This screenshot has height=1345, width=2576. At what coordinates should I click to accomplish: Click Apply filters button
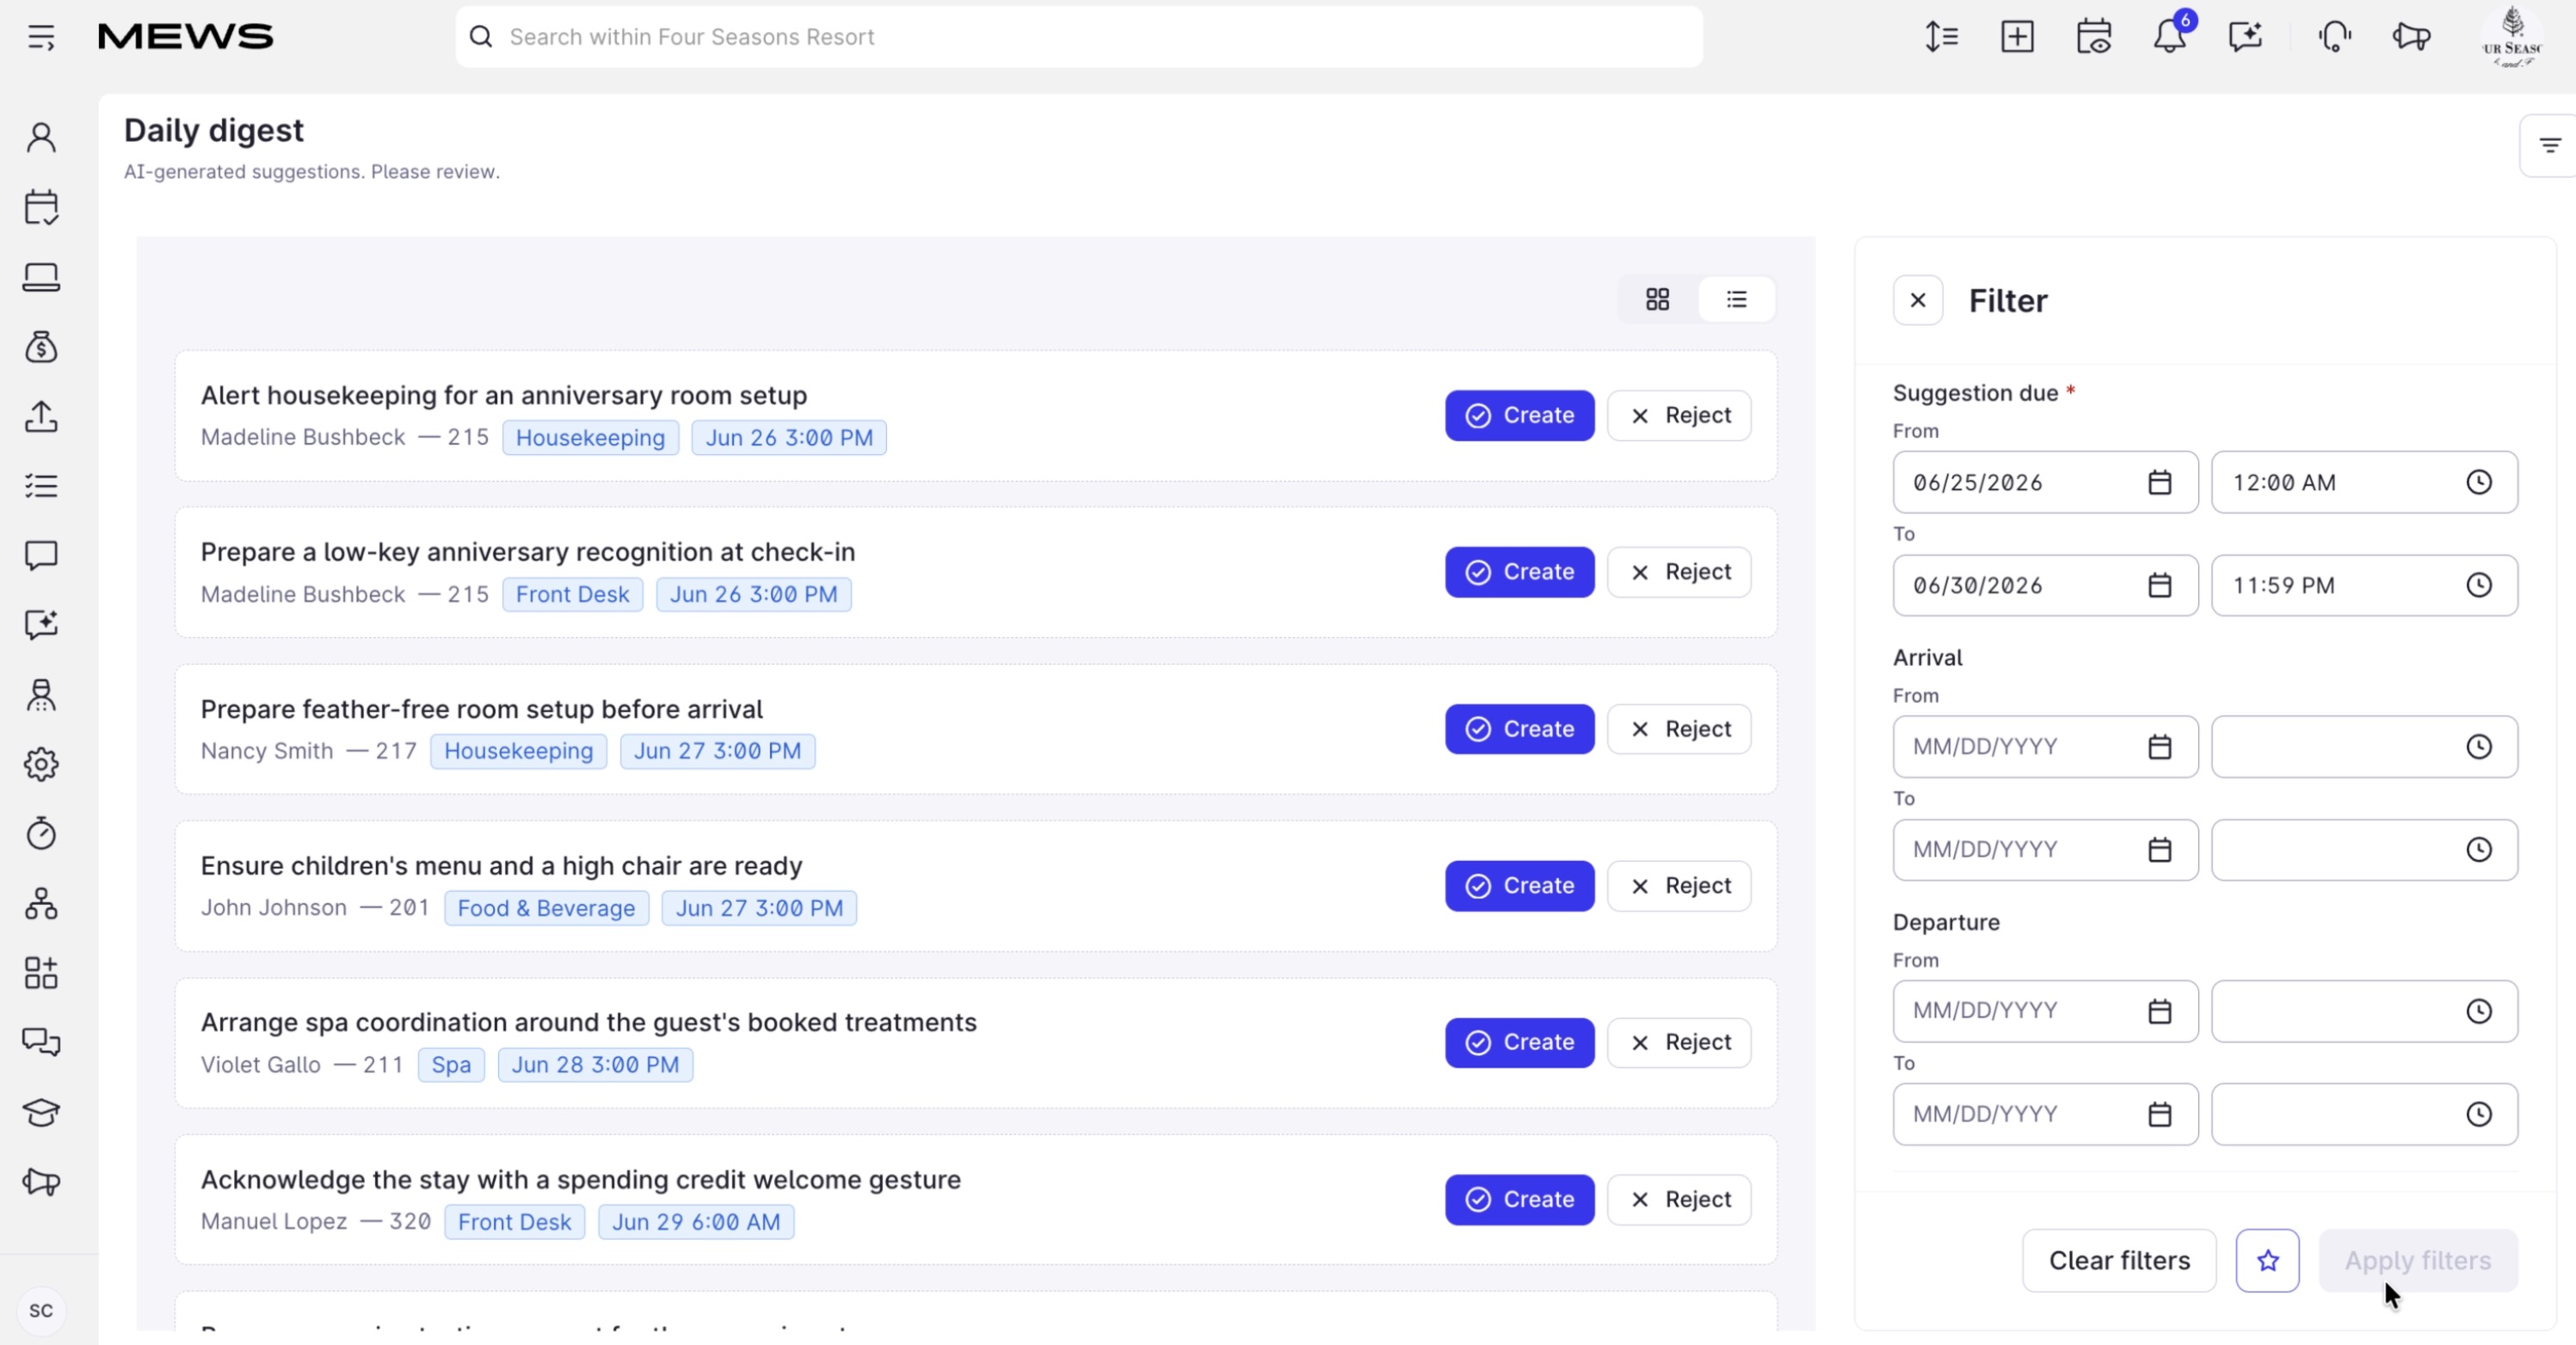(2417, 1260)
